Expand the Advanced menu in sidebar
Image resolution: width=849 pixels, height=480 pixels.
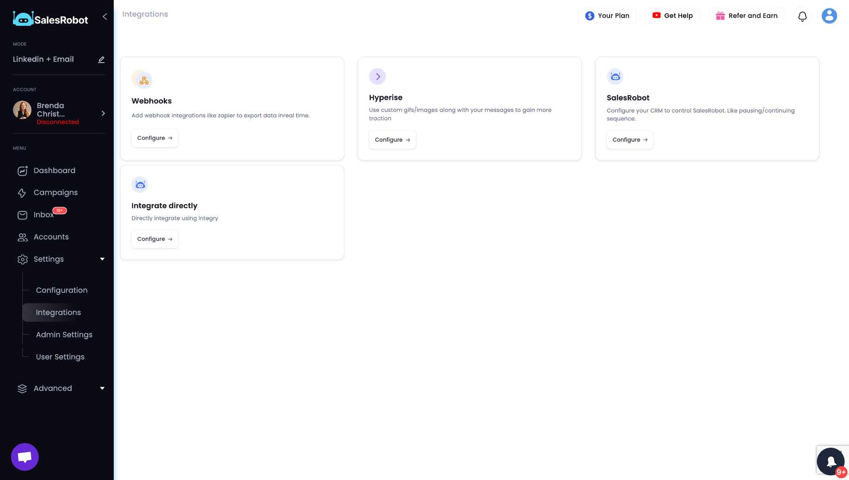[102, 388]
